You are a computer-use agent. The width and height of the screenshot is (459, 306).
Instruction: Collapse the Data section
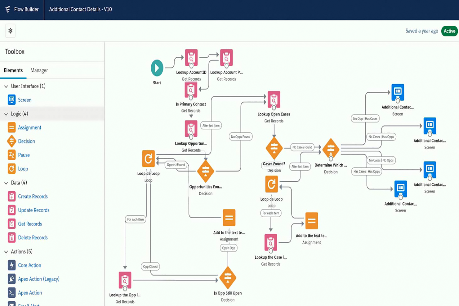pos(6,183)
